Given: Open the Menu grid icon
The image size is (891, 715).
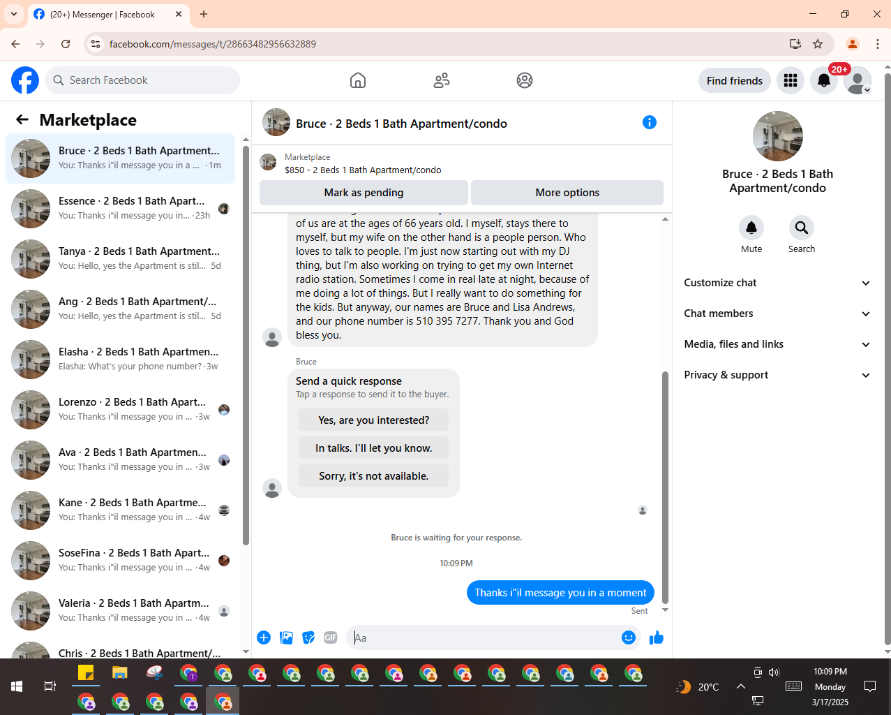Looking at the screenshot, I should [791, 80].
